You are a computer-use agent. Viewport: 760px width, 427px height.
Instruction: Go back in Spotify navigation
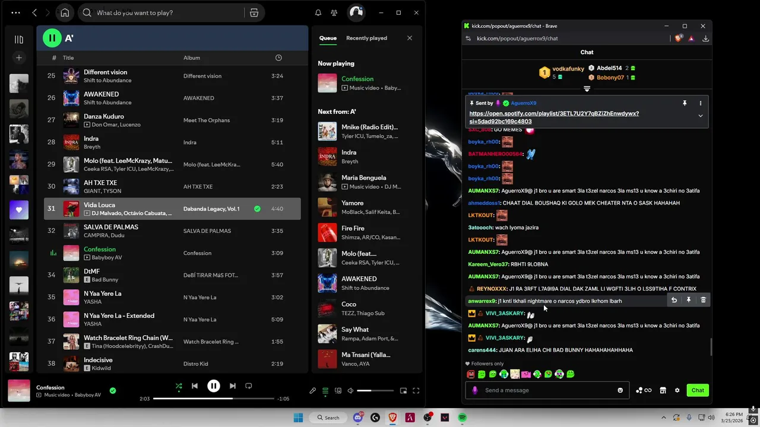34,12
